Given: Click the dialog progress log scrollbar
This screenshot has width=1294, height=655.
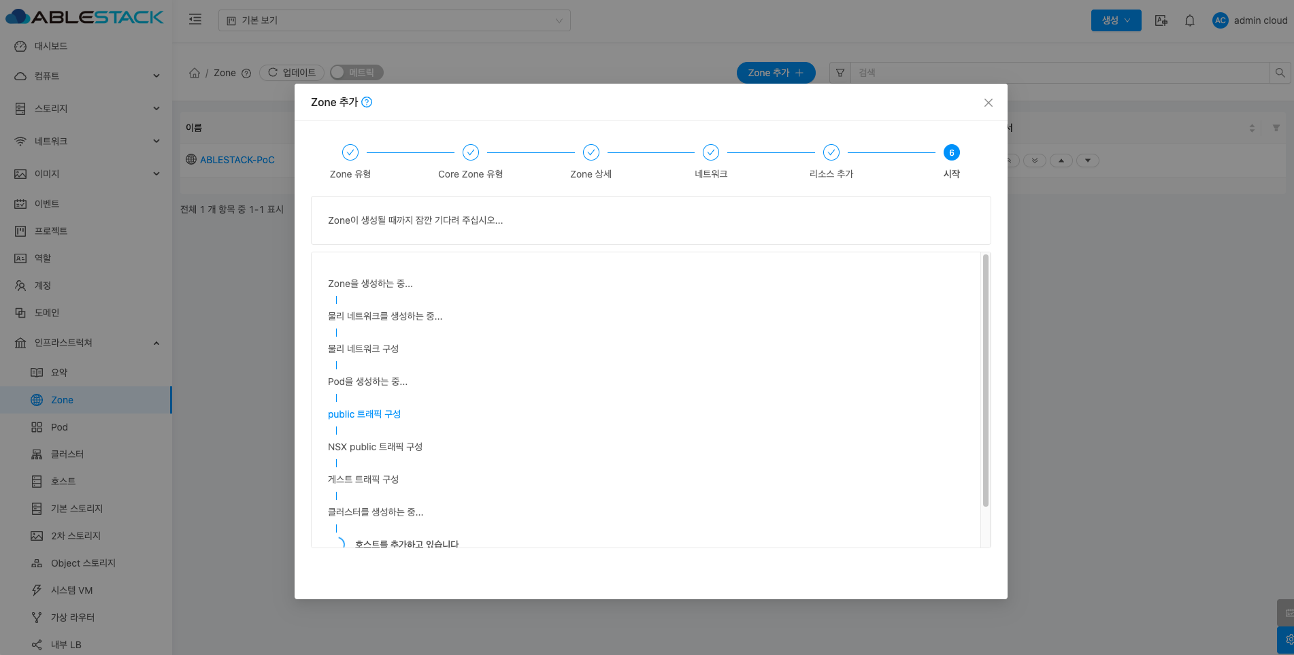Looking at the screenshot, I should click(985, 381).
